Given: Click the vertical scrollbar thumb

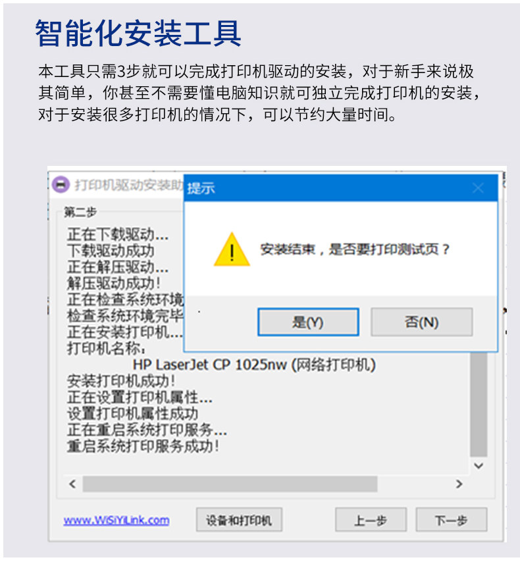Looking at the screenshot, I should 479,404.
